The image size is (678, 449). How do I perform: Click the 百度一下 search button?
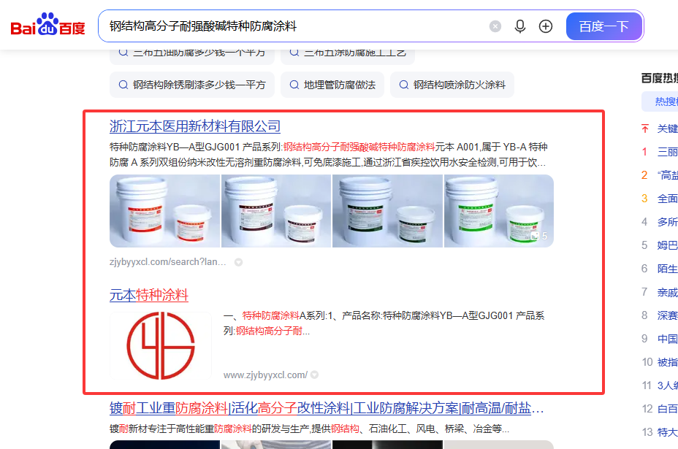[x=604, y=26]
